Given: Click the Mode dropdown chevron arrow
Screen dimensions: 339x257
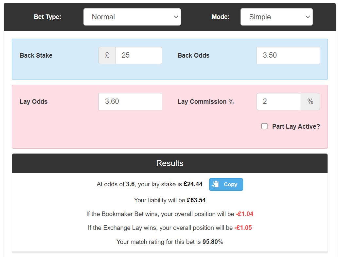Looking at the screenshot, I should pos(308,17).
